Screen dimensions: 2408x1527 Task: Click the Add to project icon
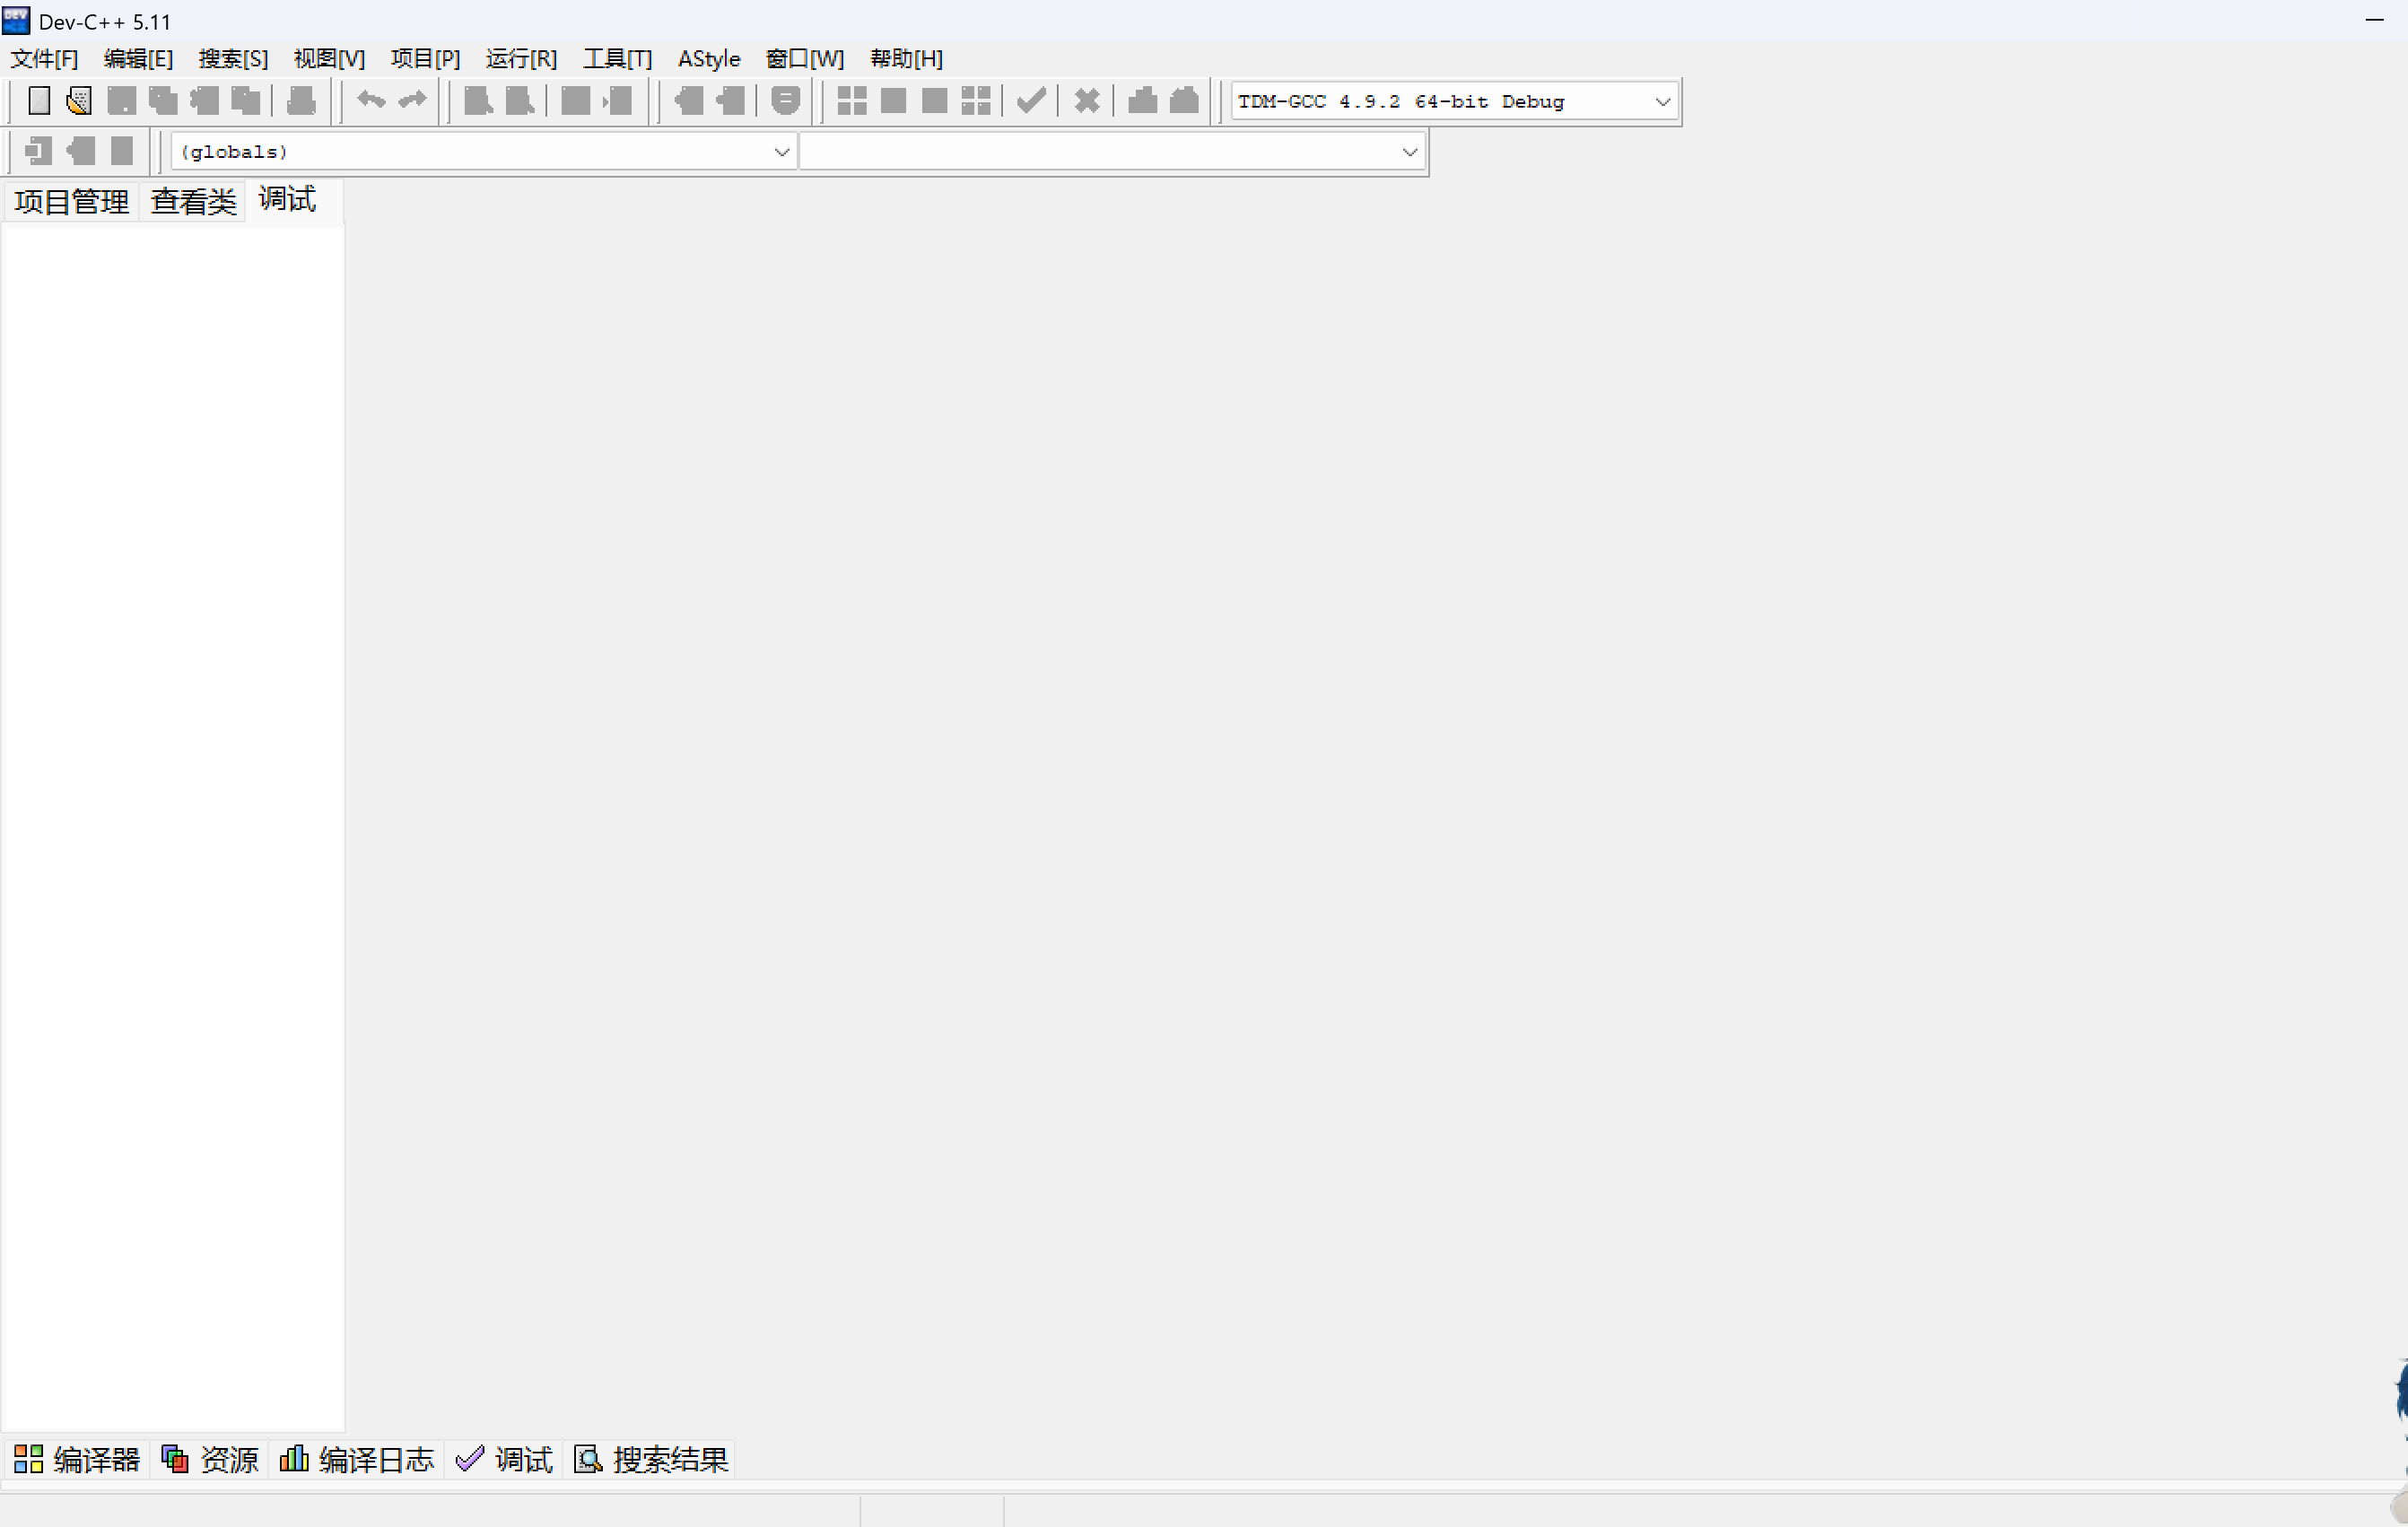tap(689, 101)
